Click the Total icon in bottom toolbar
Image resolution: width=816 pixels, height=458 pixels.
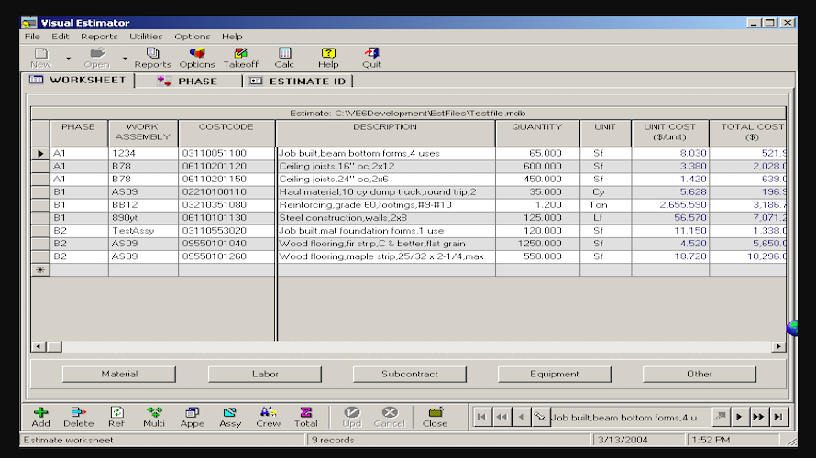pyautogui.click(x=306, y=417)
